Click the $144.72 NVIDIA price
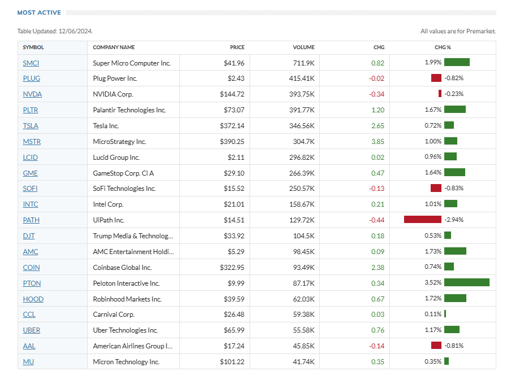The height and width of the screenshot is (380, 515). coord(232,94)
